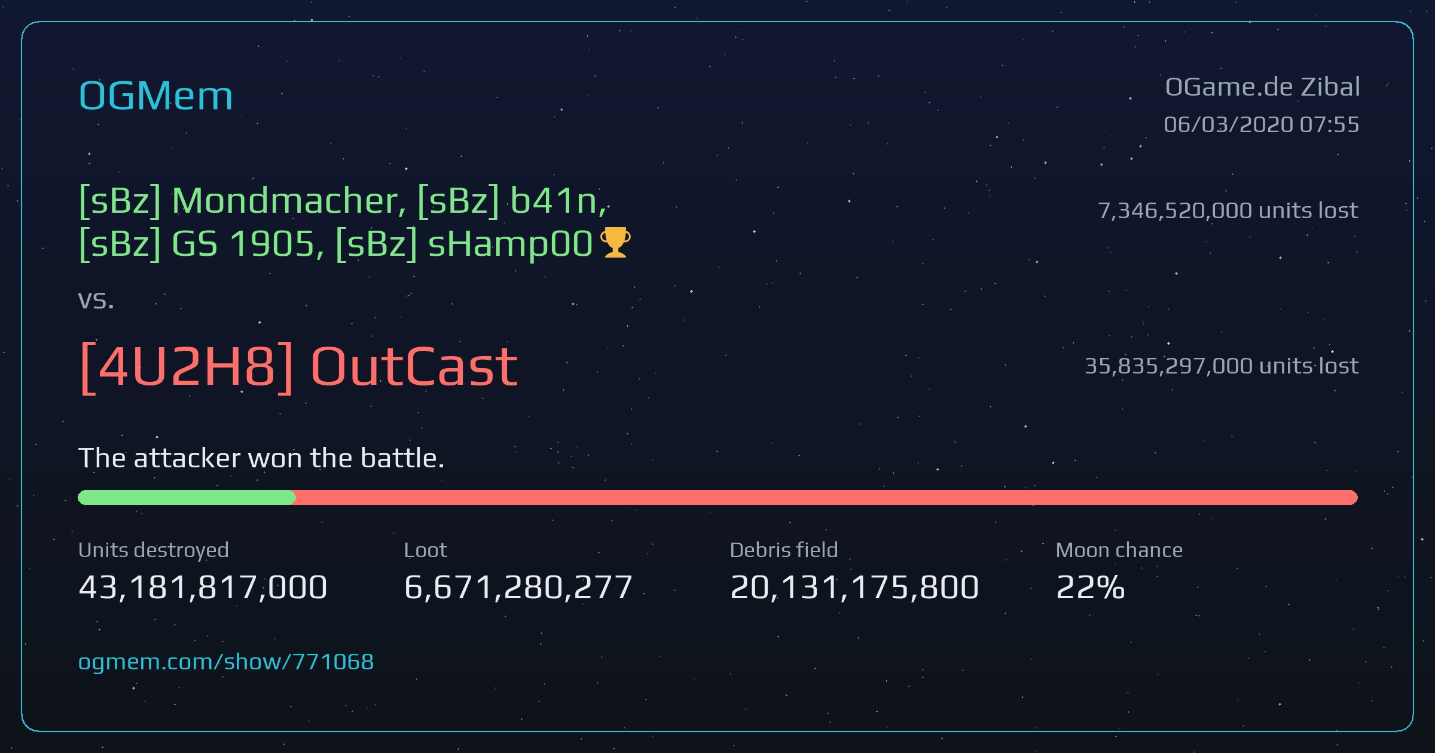Select the [4U2H8] OutCast defender name
This screenshot has width=1435, height=753.
tap(298, 367)
